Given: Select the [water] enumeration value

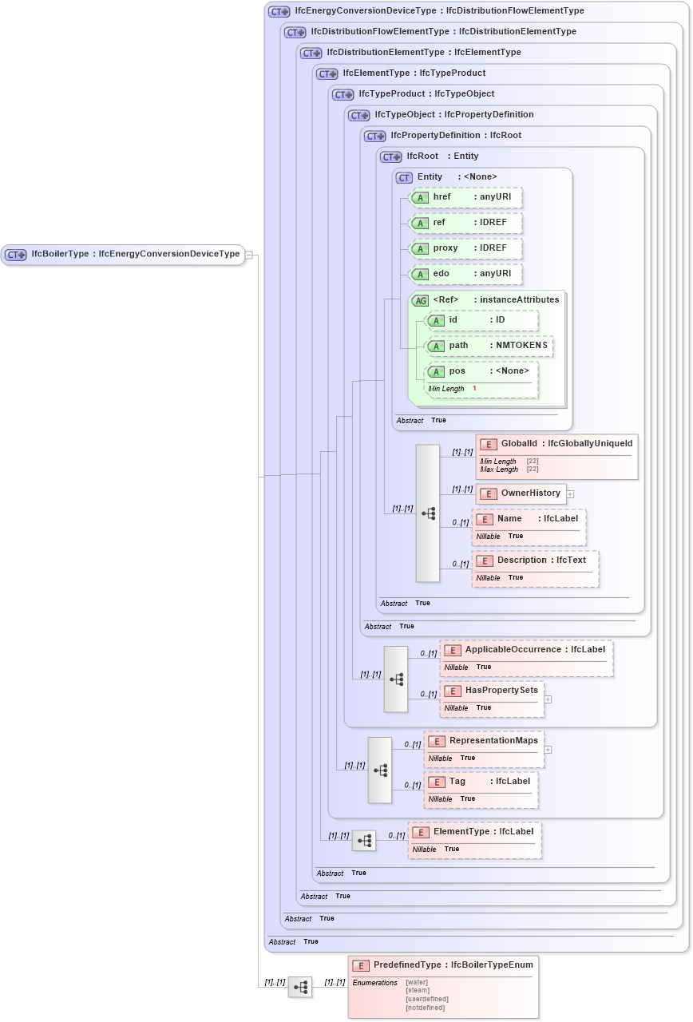Looking at the screenshot, I should [x=416, y=982].
